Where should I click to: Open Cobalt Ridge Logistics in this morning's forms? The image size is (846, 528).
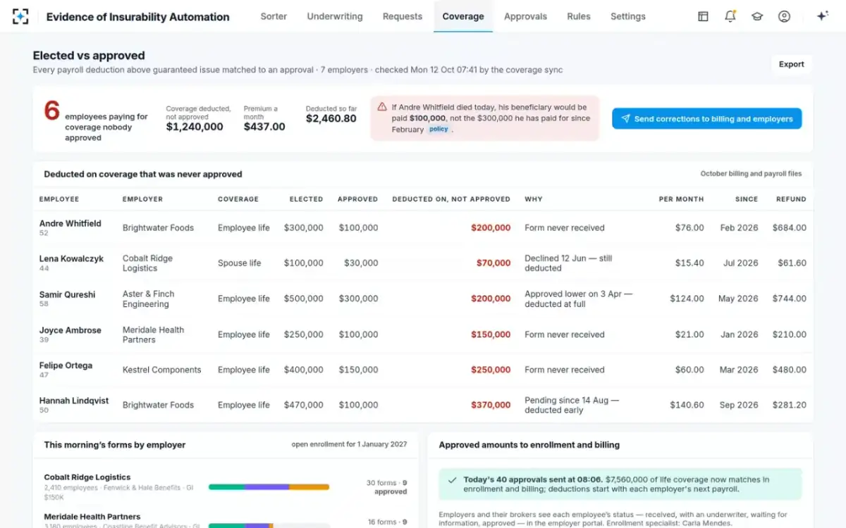tap(87, 477)
